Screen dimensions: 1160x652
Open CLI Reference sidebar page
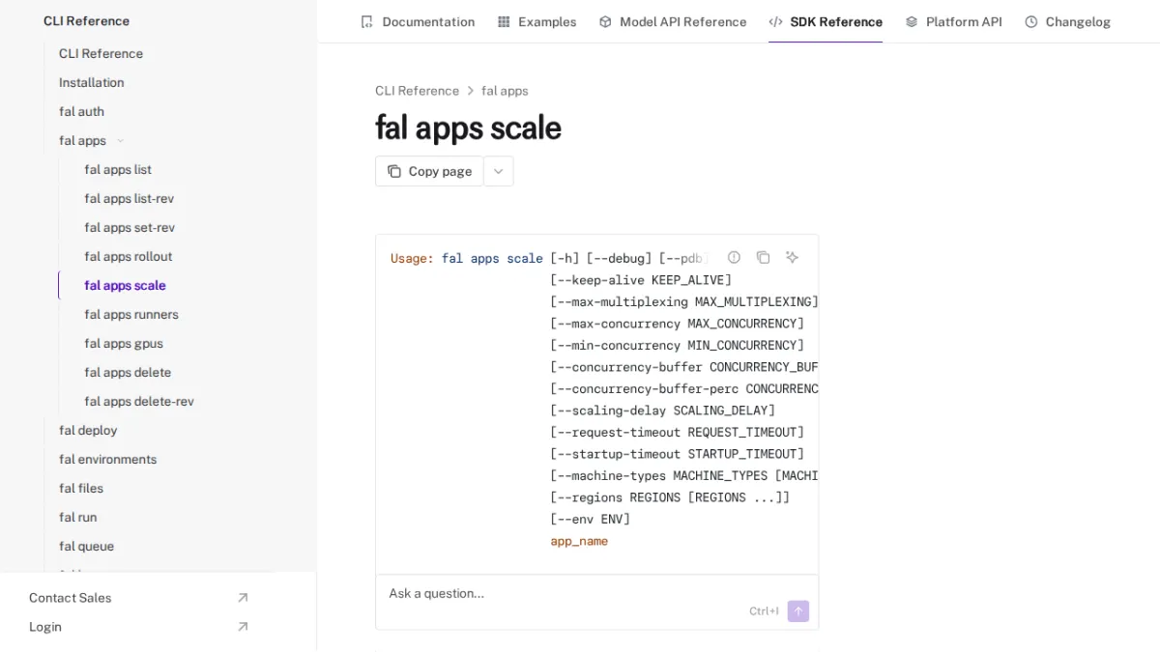pos(101,53)
